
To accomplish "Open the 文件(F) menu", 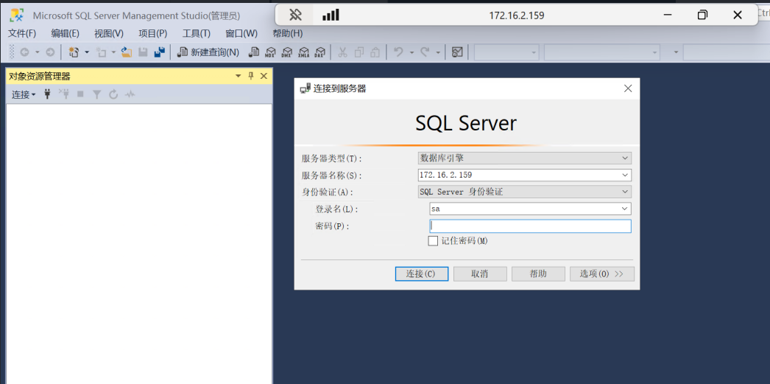I will pyautogui.click(x=22, y=33).
